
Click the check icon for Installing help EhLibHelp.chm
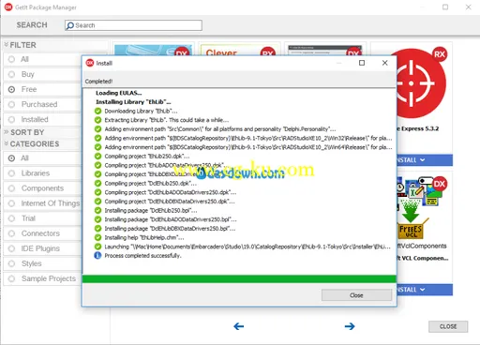coord(97,237)
